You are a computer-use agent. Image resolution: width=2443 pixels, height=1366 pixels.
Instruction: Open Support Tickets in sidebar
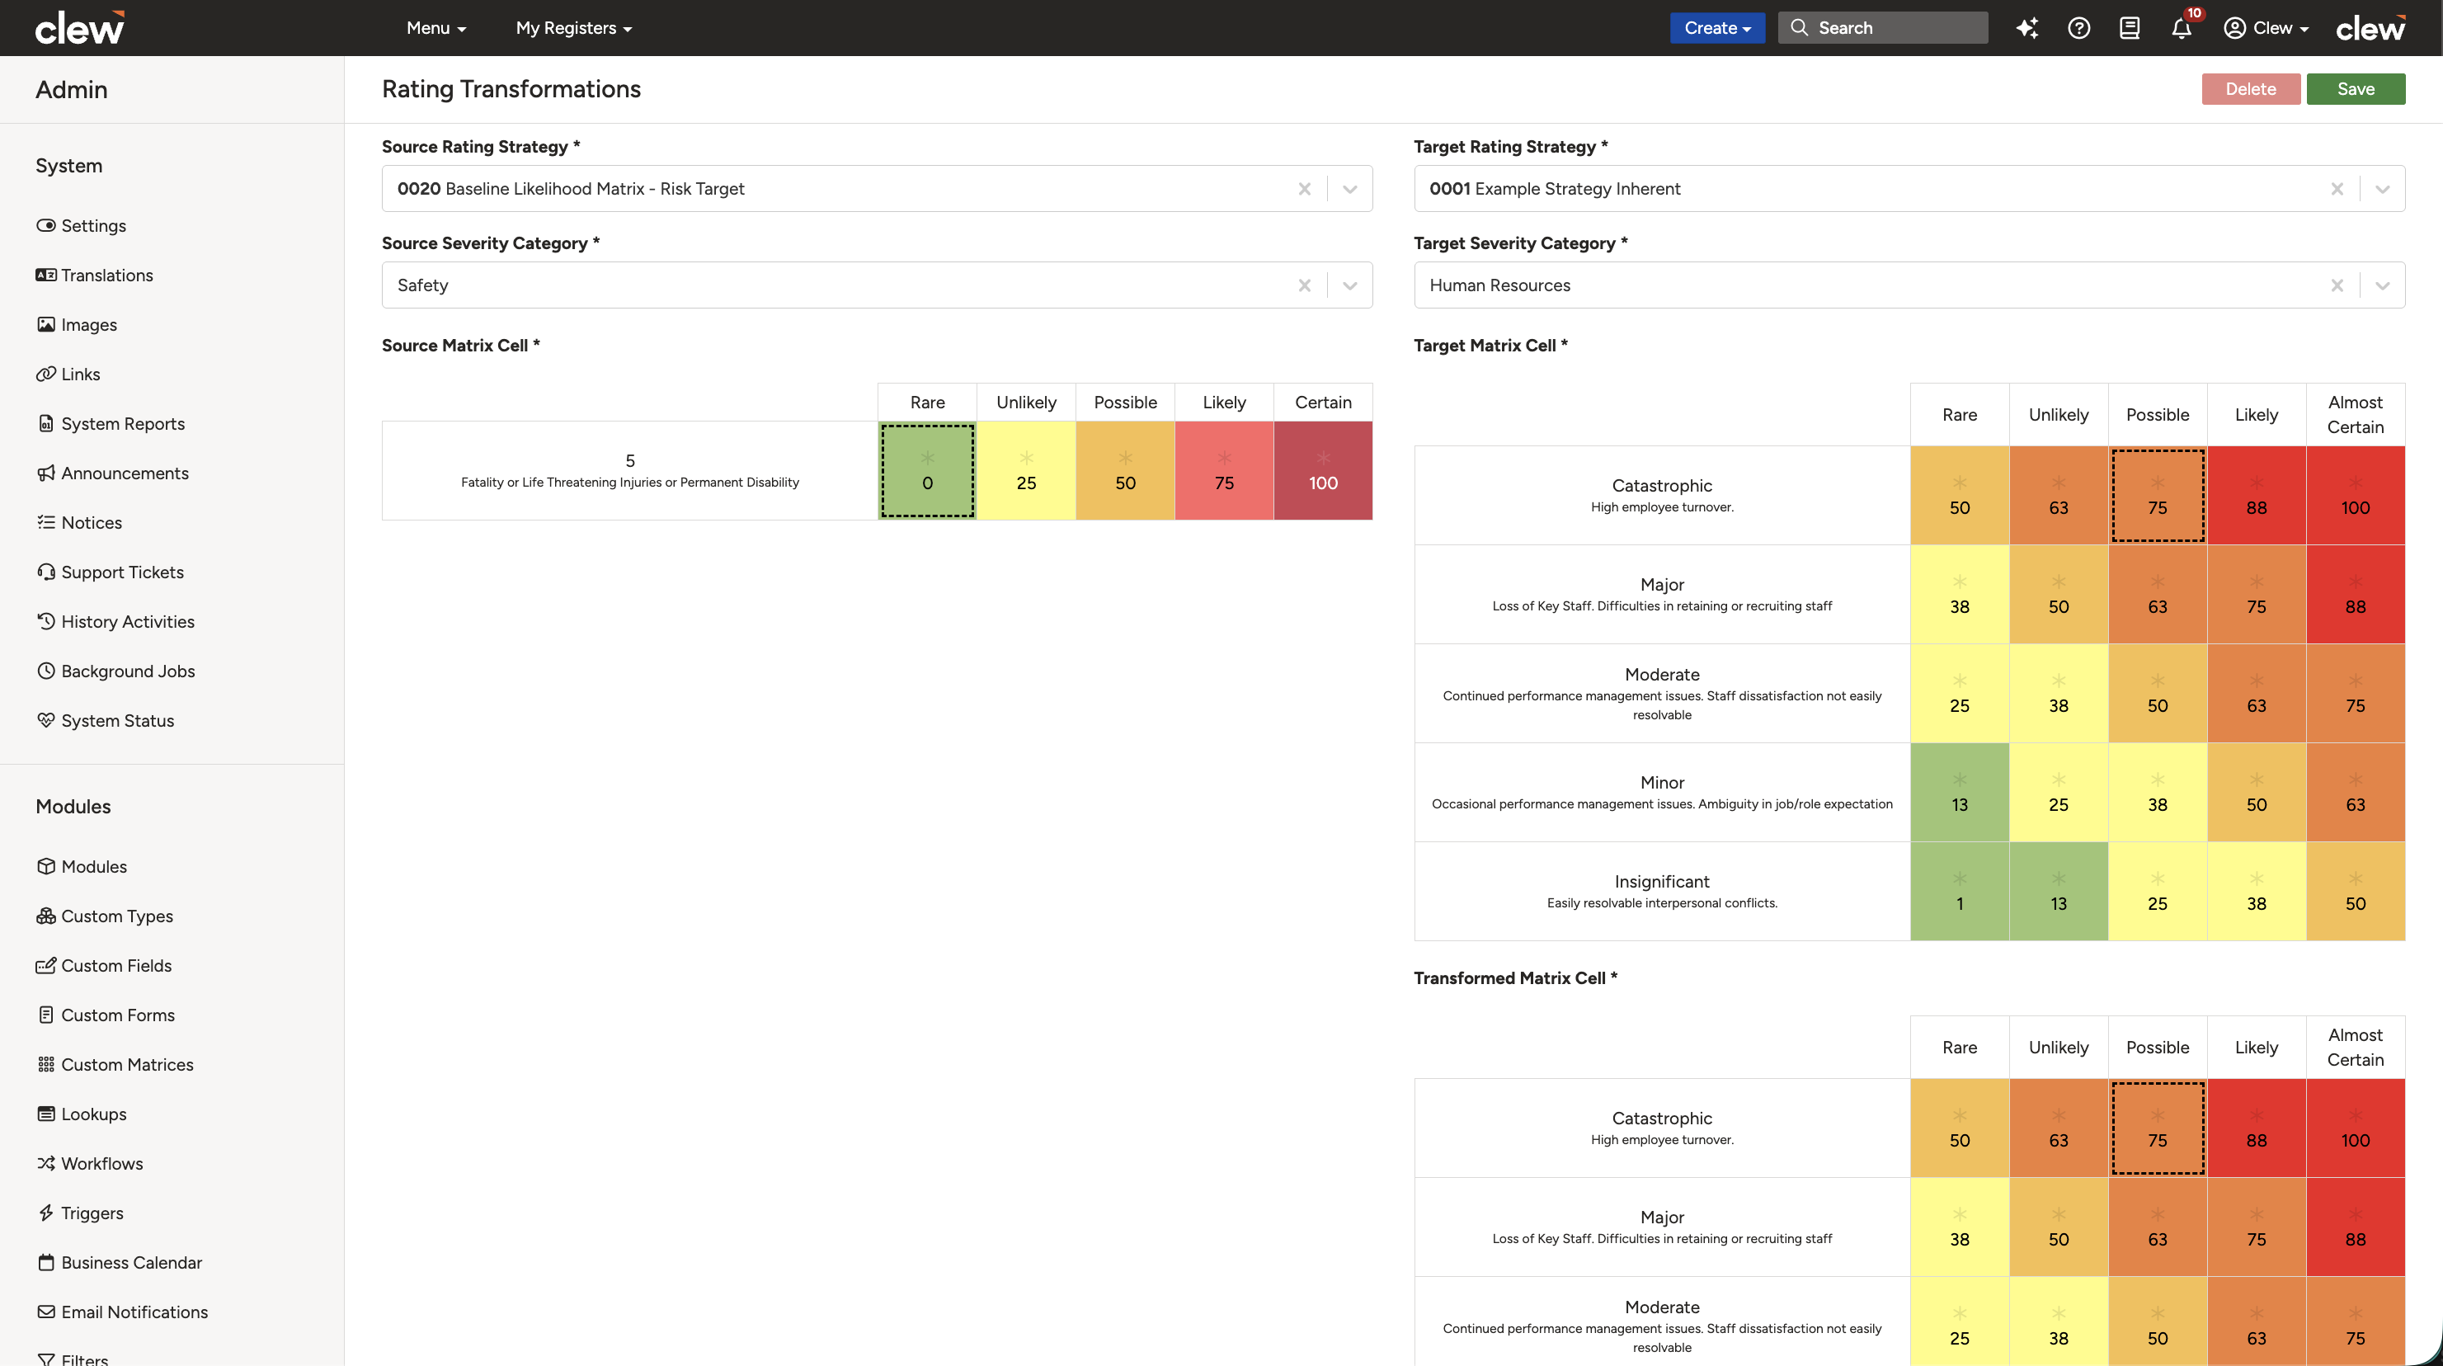tap(110, 572)
